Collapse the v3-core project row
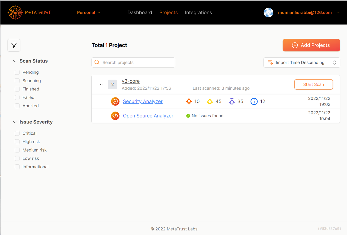The width and height of the screenshot is (347, 235). (x=101, y=84)
